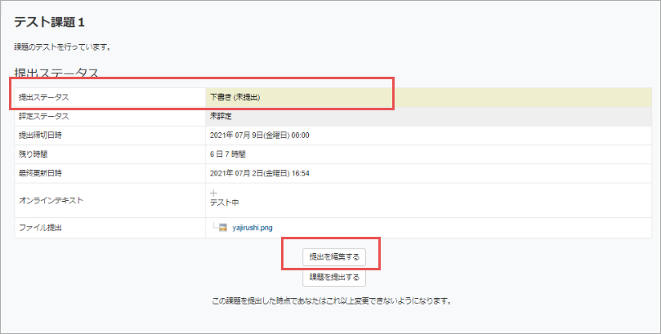Select the ファイル提出 row label
The width and height of the screenshot is (661, 334).
41,227
